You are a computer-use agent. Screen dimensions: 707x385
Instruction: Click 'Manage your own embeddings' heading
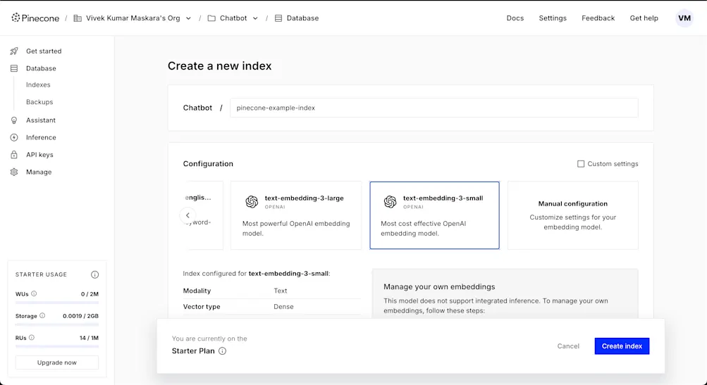point(439,287)
